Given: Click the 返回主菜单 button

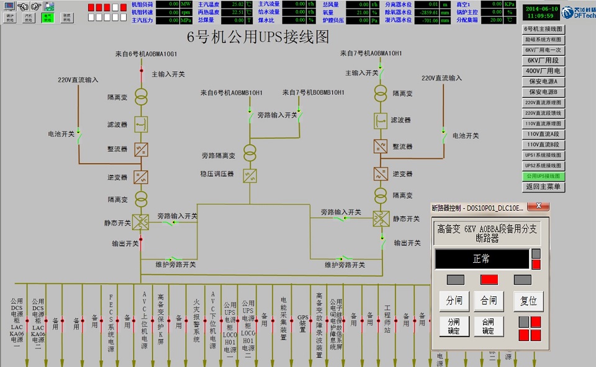Looking at the screenshot, I should coord(543,187).
